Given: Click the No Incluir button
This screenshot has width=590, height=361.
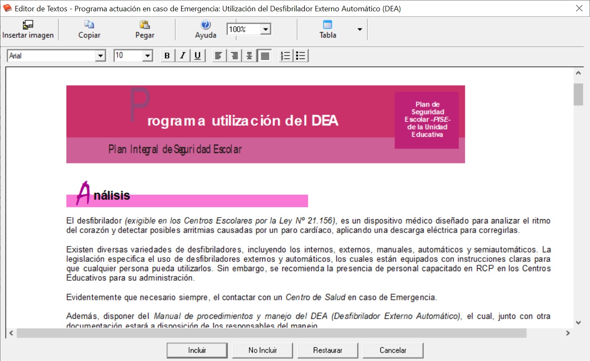Looking at the screenshot, I should pos(262,351).
